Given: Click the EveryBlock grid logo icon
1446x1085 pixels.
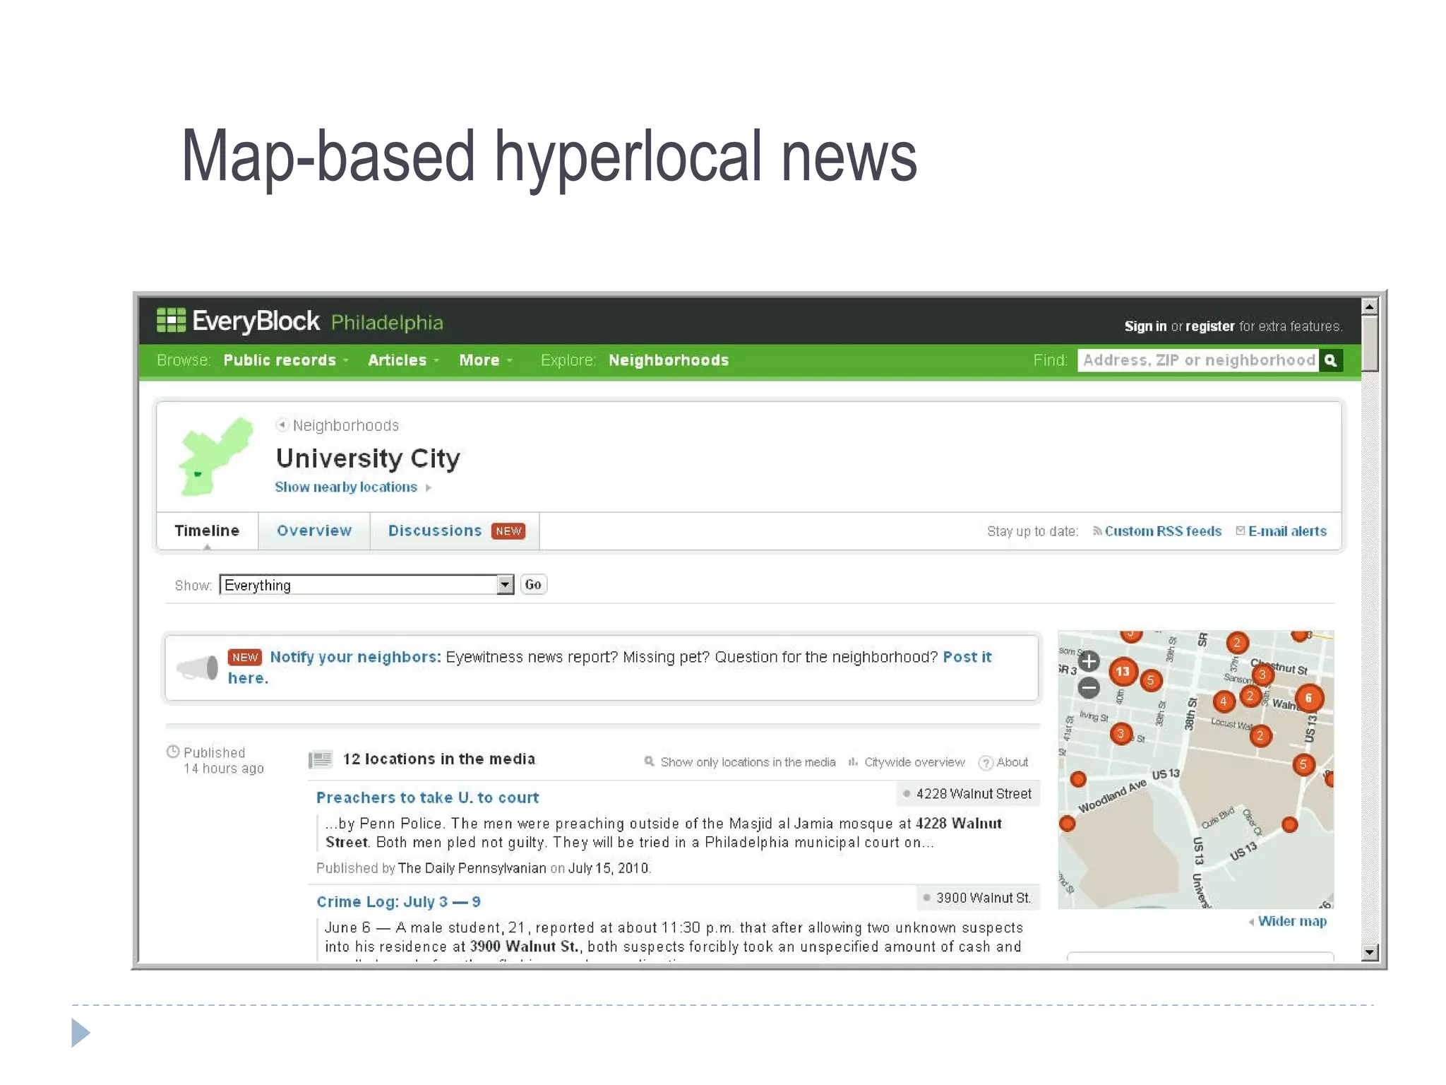Looking at the screenshot, I should 171,320.
